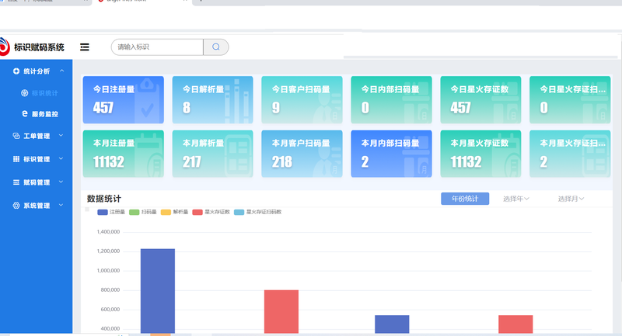
Task: Click the search magnifier button
Action: click(x=216, y=47)
